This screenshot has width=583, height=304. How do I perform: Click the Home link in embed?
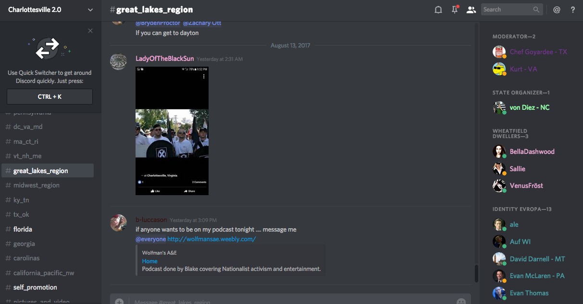[x=149, y=261]
